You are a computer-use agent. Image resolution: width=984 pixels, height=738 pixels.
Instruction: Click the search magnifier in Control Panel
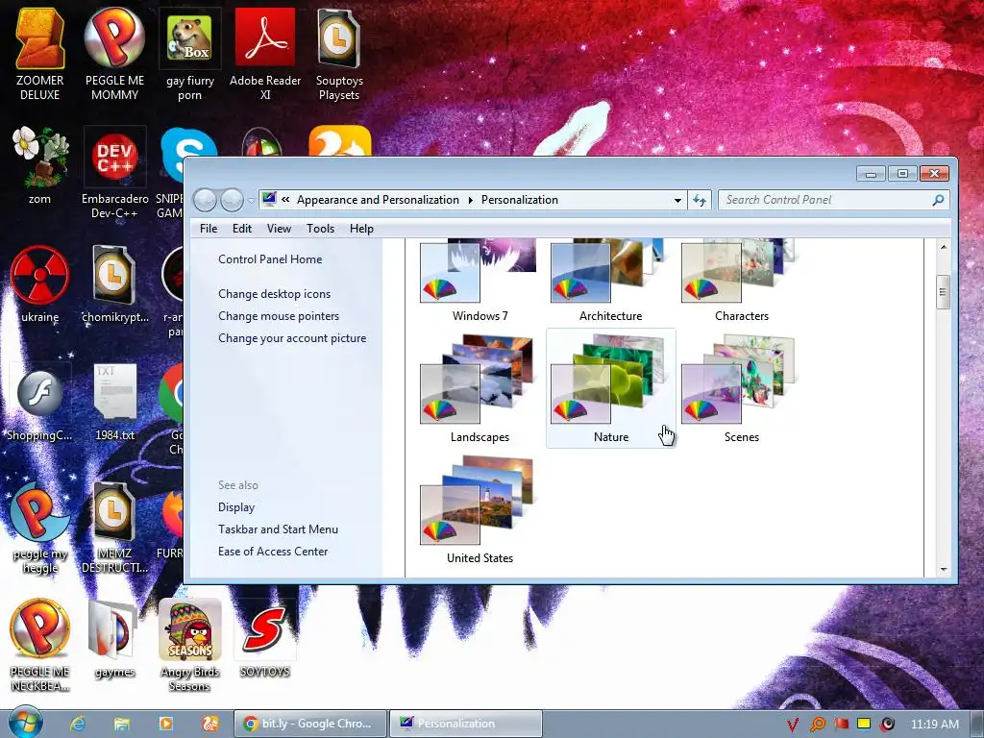[x=938, y=200]
